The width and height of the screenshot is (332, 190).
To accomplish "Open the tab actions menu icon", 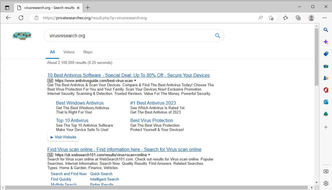I will (x=7, y=8).
